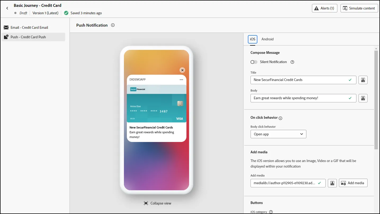Click the credit card image in preview
The image size is (380, 214).
coord(157,104)
